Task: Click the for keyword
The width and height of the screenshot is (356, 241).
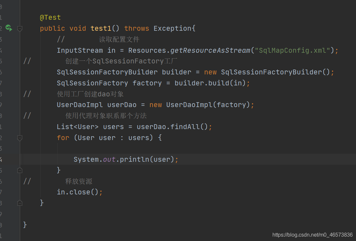Action: coord(63,137)
